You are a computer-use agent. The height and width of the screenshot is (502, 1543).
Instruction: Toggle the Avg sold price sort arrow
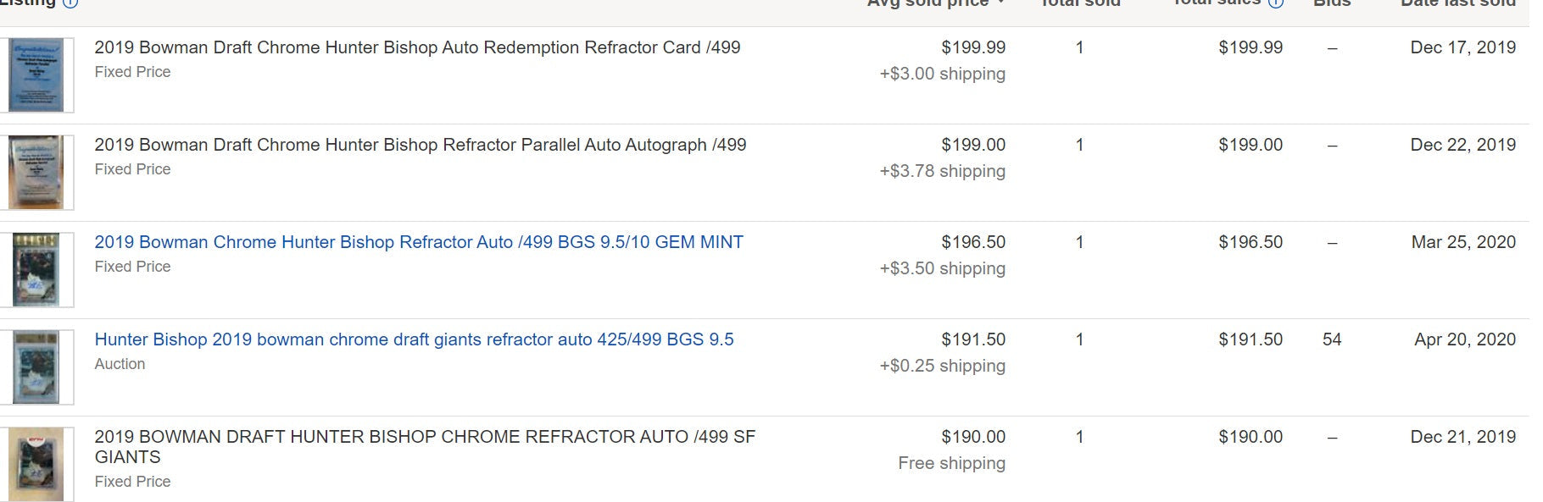[1001, 3]
